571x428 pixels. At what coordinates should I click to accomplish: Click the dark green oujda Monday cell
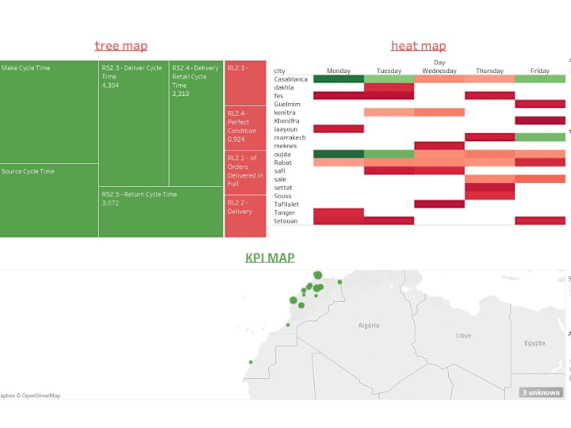(x=339, y=155)
